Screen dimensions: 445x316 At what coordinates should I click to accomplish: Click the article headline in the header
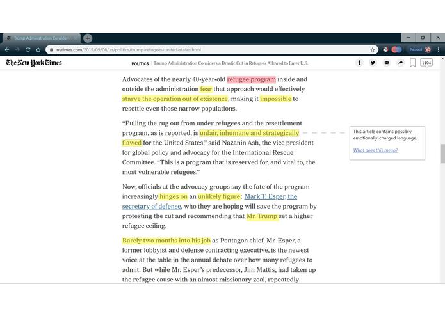[x=231, y=63]
